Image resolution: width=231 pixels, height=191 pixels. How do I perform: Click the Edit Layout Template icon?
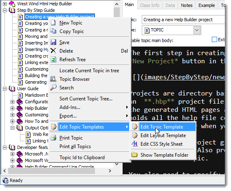pos(135,135)
